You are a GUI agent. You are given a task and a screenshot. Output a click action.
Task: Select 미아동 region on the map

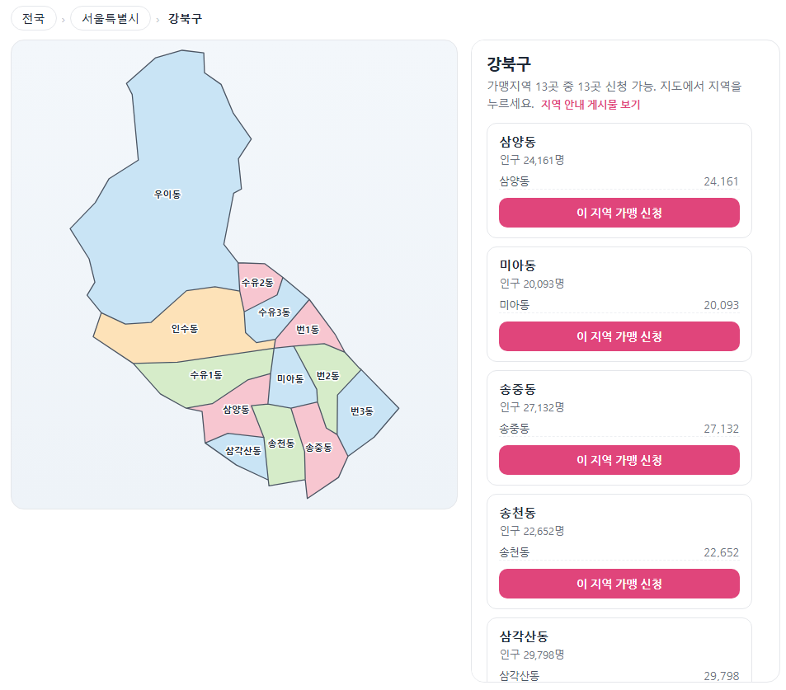(290, 379)
